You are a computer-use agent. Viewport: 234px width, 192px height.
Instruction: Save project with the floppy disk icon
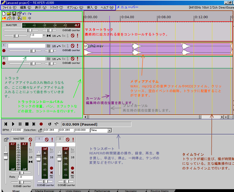click(x=14, y=13)
